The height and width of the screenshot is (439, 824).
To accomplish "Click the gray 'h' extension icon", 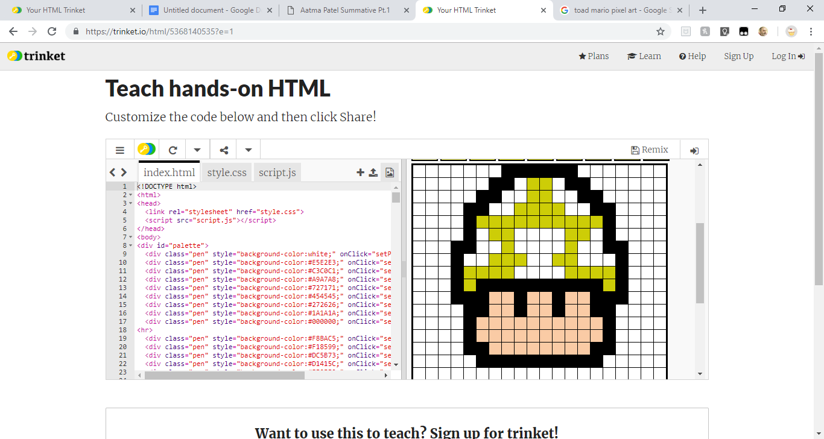I will tap(705, 31).
